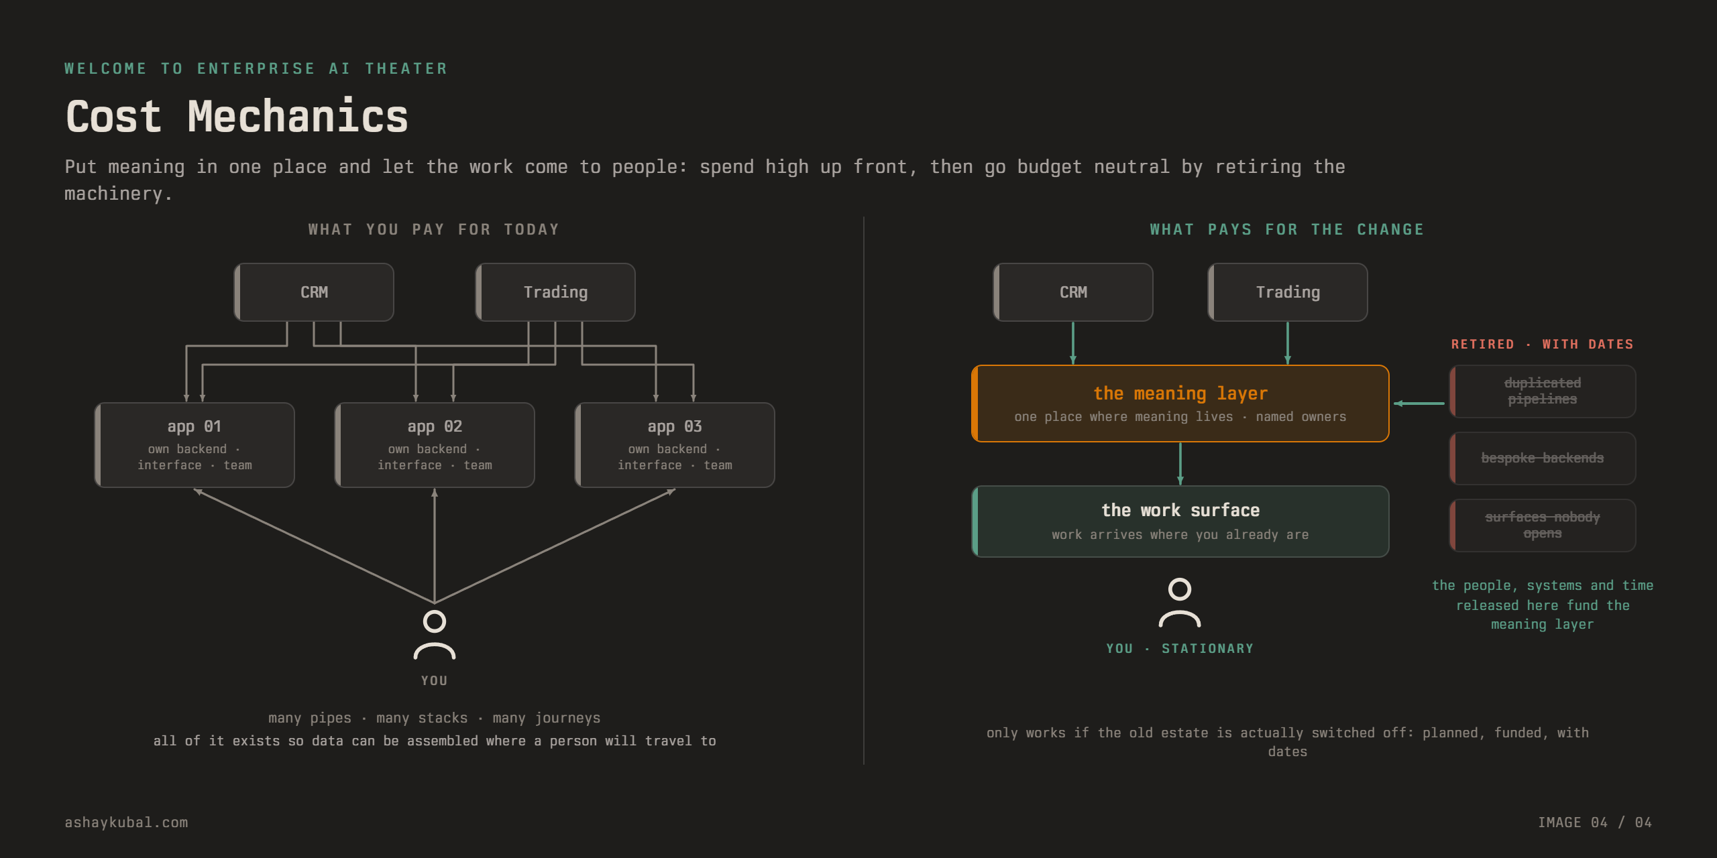1717x858 pixels.
Task: Click the app 03 box
Action: 675,445
